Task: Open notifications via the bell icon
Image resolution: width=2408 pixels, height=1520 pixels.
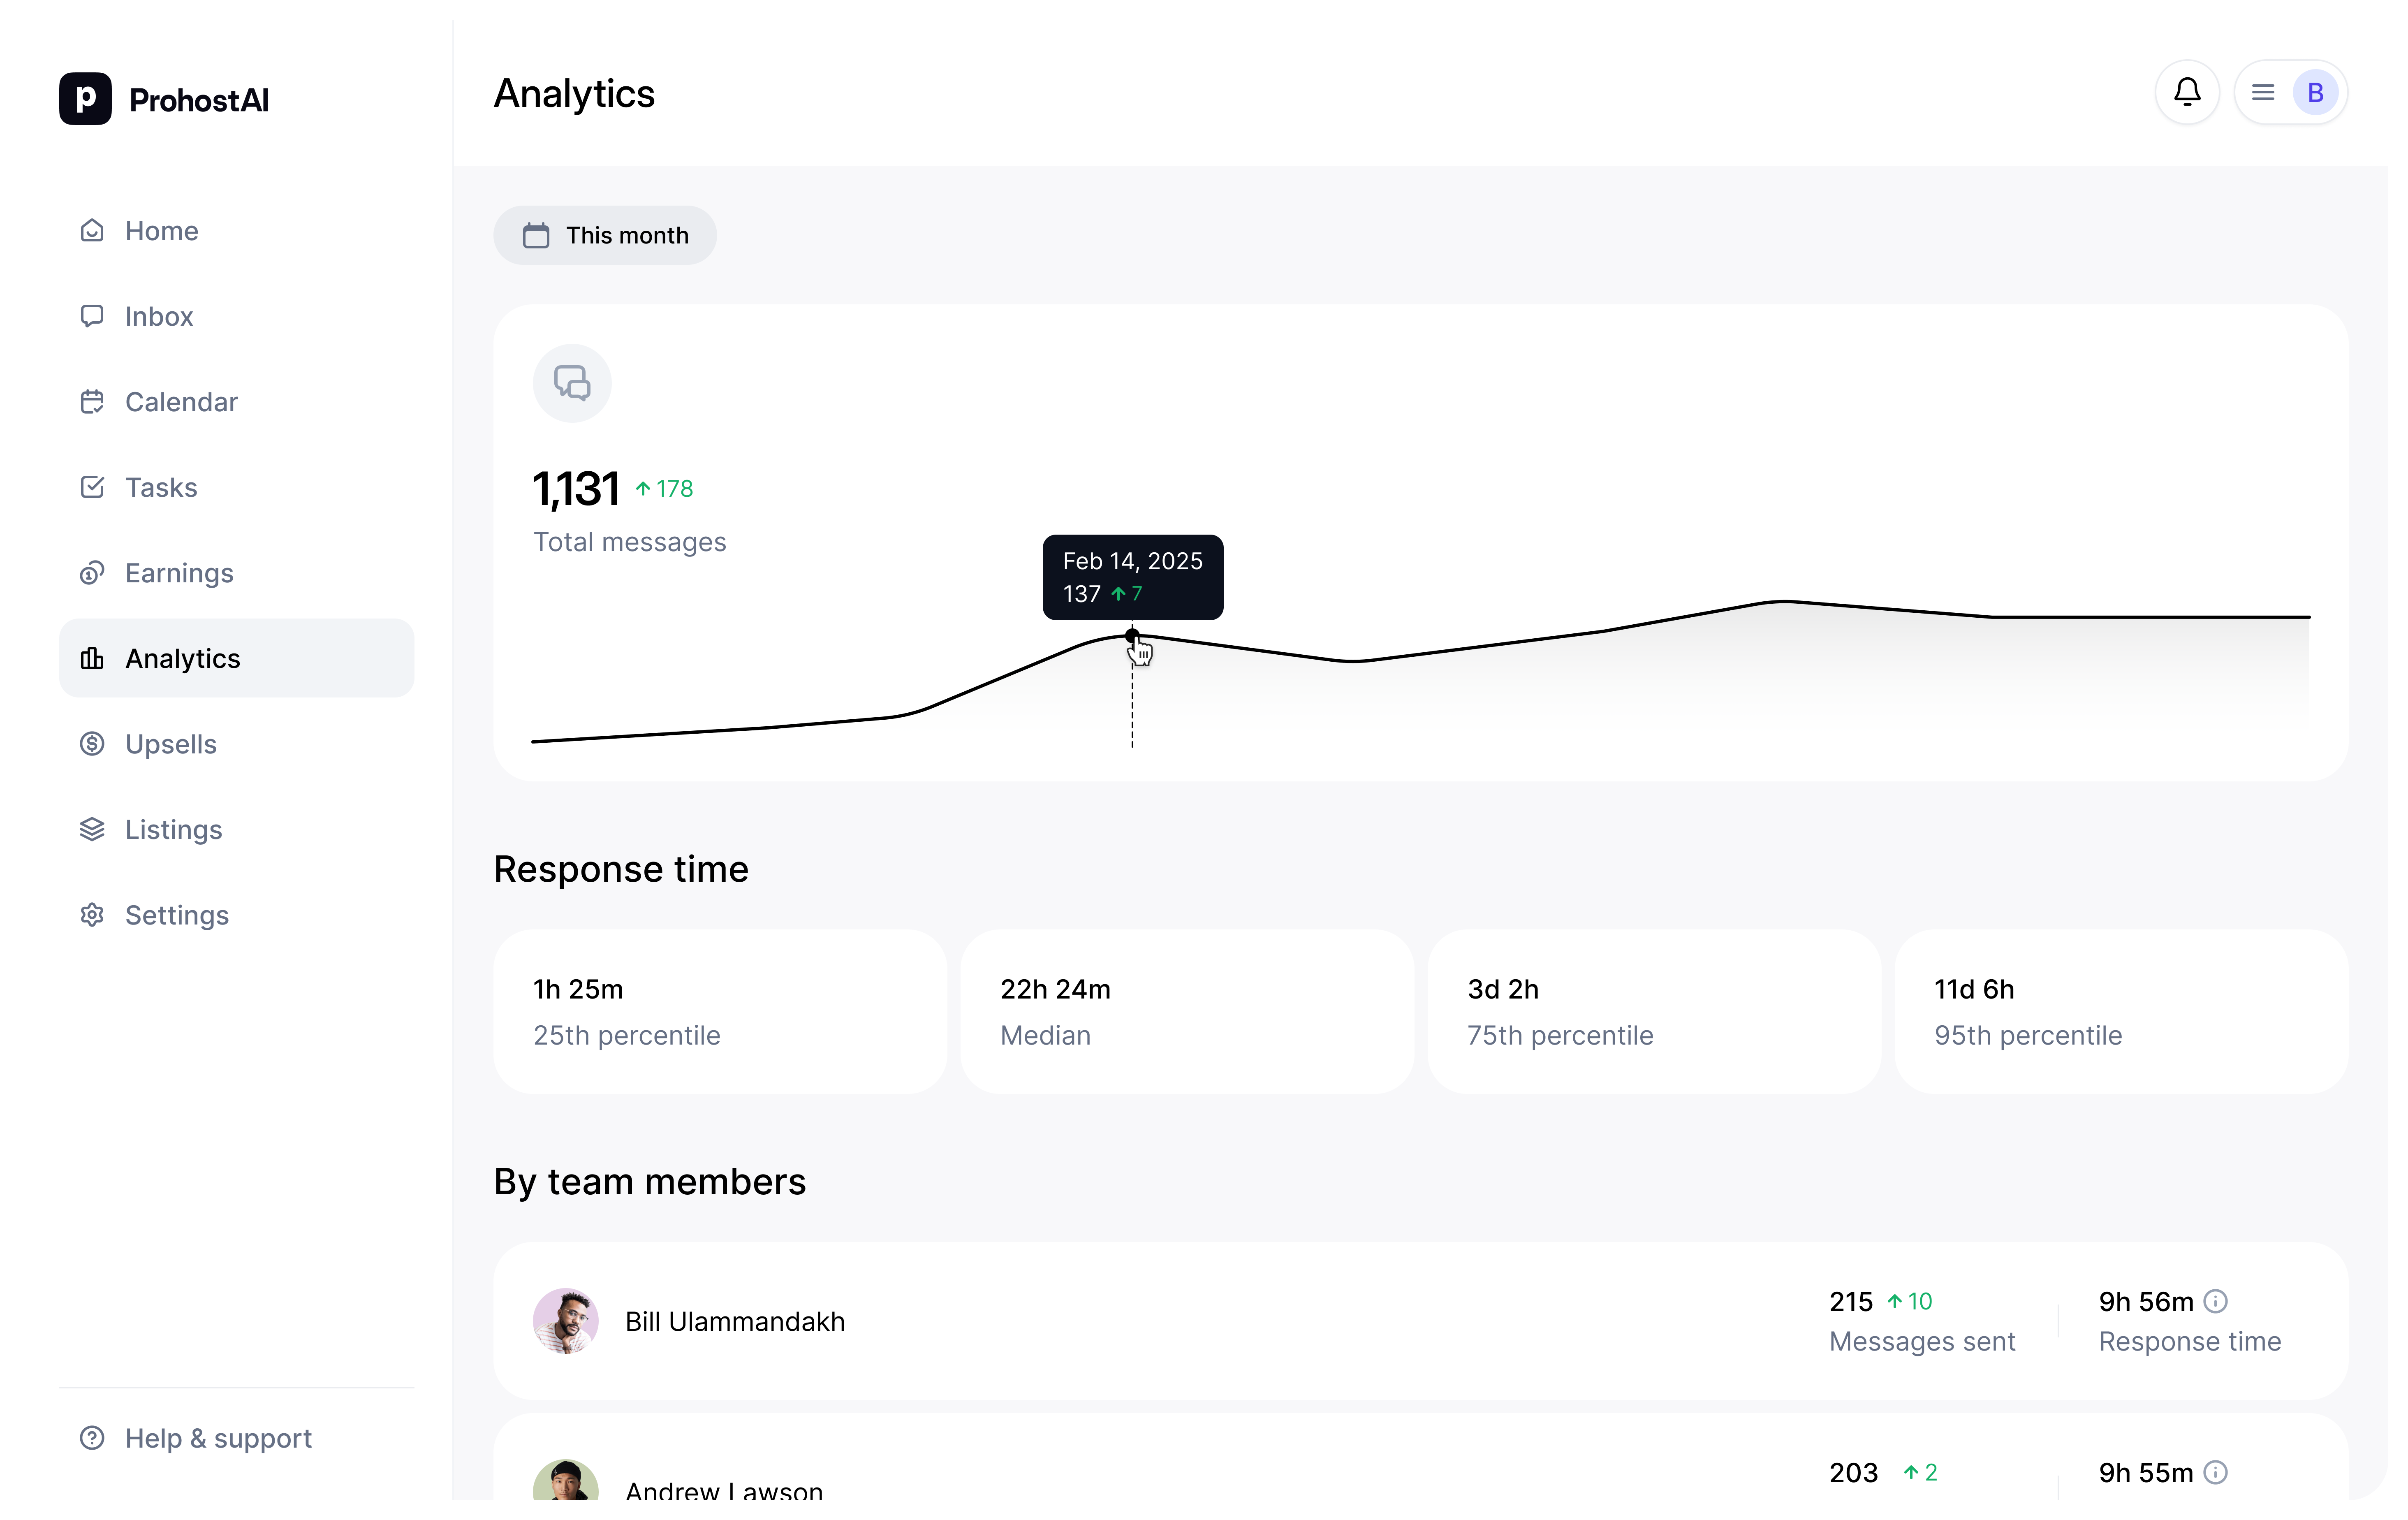Action: [2187, 92]
